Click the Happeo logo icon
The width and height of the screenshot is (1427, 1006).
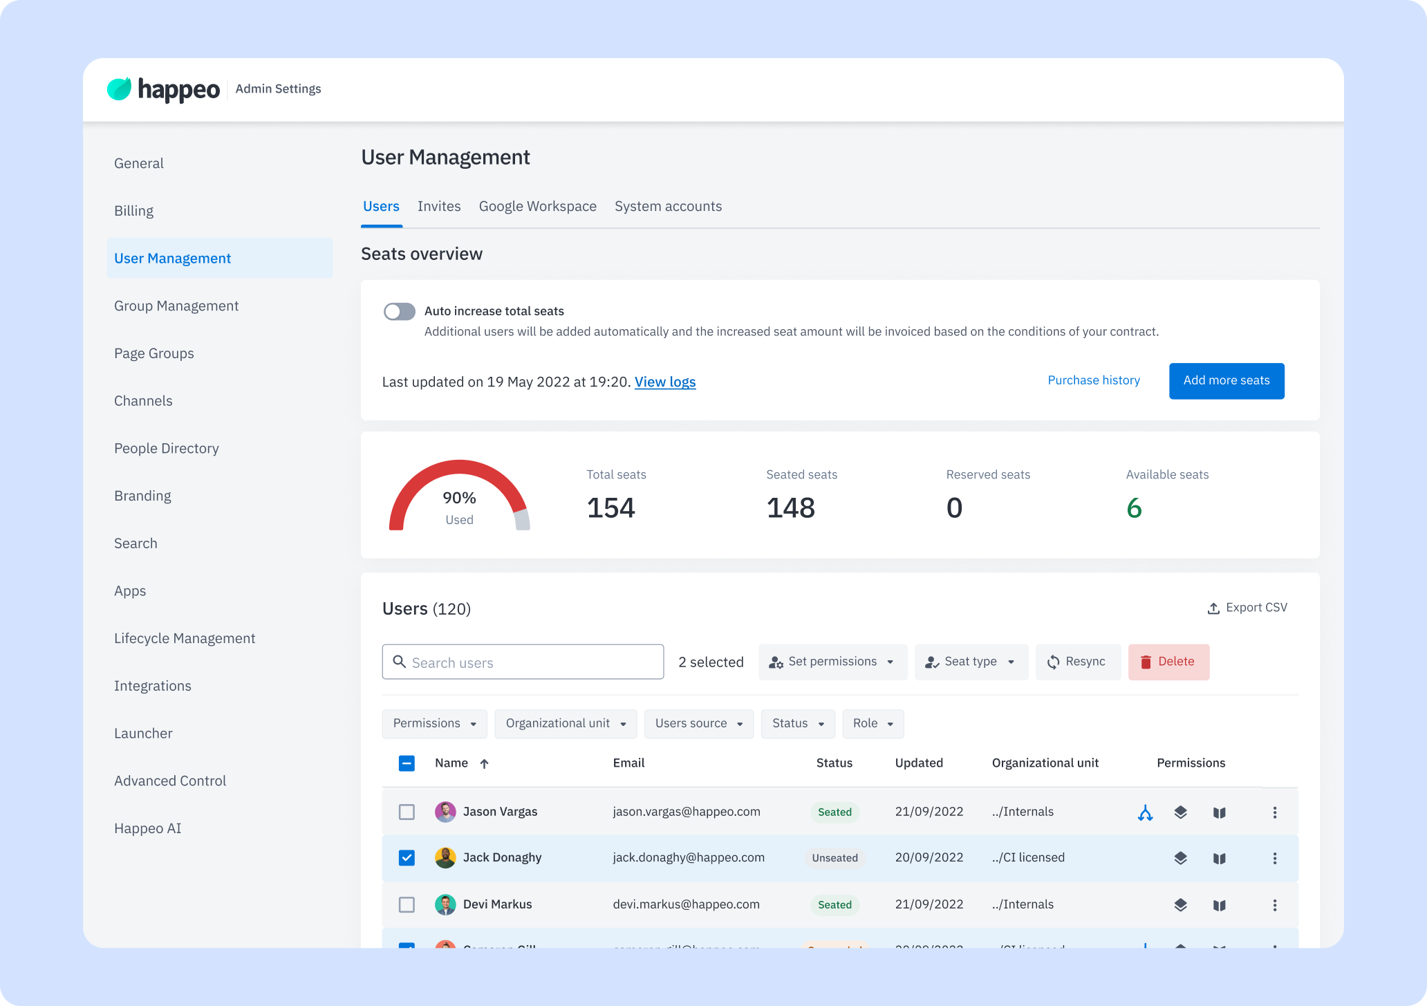119,89
